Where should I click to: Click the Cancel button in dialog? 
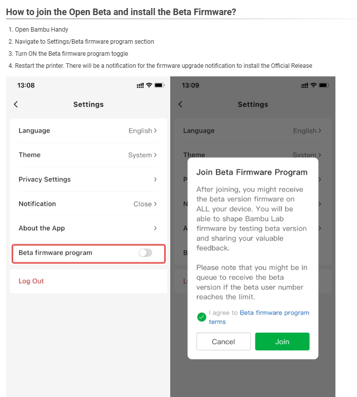223,342
